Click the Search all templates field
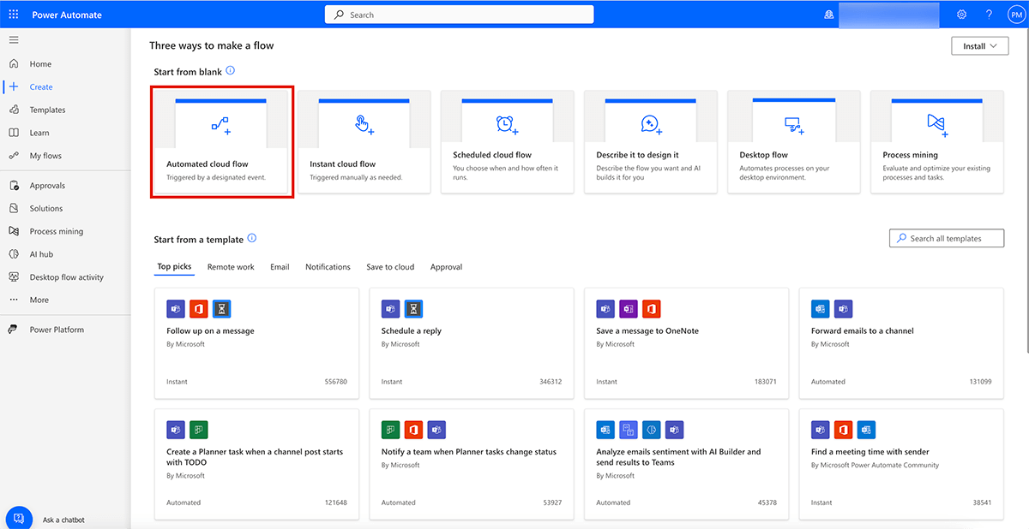Viewport: 1029px width, 529px height. [x=947, y=239]
